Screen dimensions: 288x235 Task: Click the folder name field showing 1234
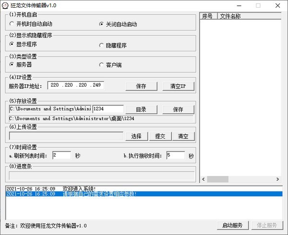pos(108,109)
